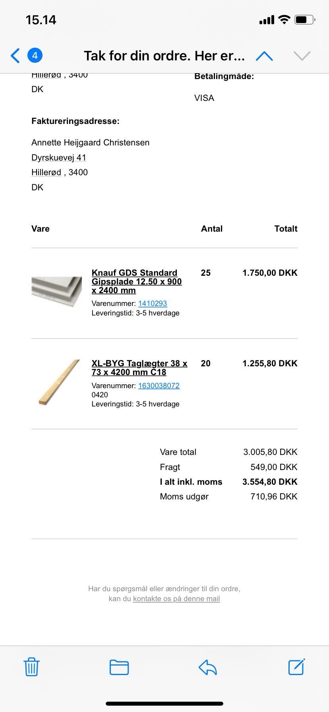Open Knauf GDS Standard Gipsplade link

[137, 281]
